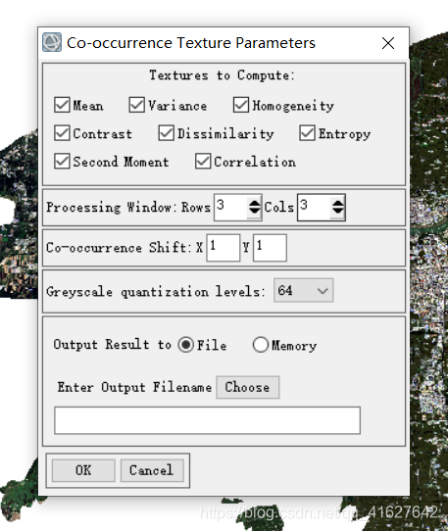
Task: Decrease the processing window Cols value
Action: (x=337, y=211)
